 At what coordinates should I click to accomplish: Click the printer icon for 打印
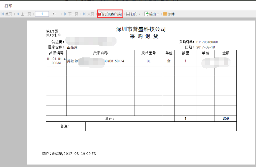coord(128,14)
